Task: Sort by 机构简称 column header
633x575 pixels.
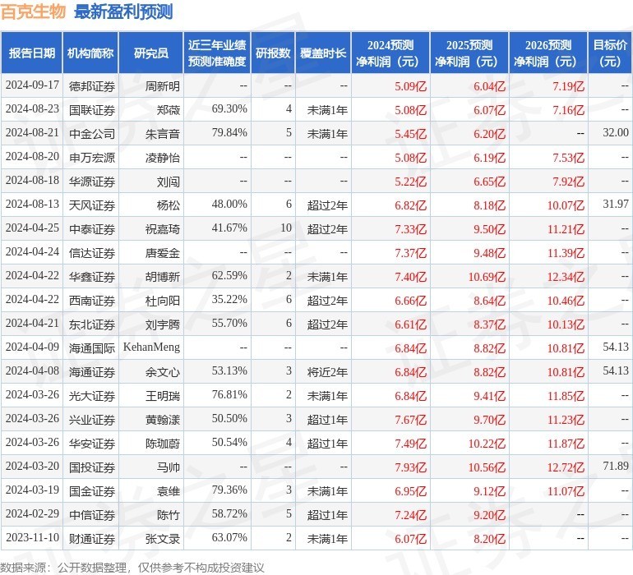Action: coord(90,53)
